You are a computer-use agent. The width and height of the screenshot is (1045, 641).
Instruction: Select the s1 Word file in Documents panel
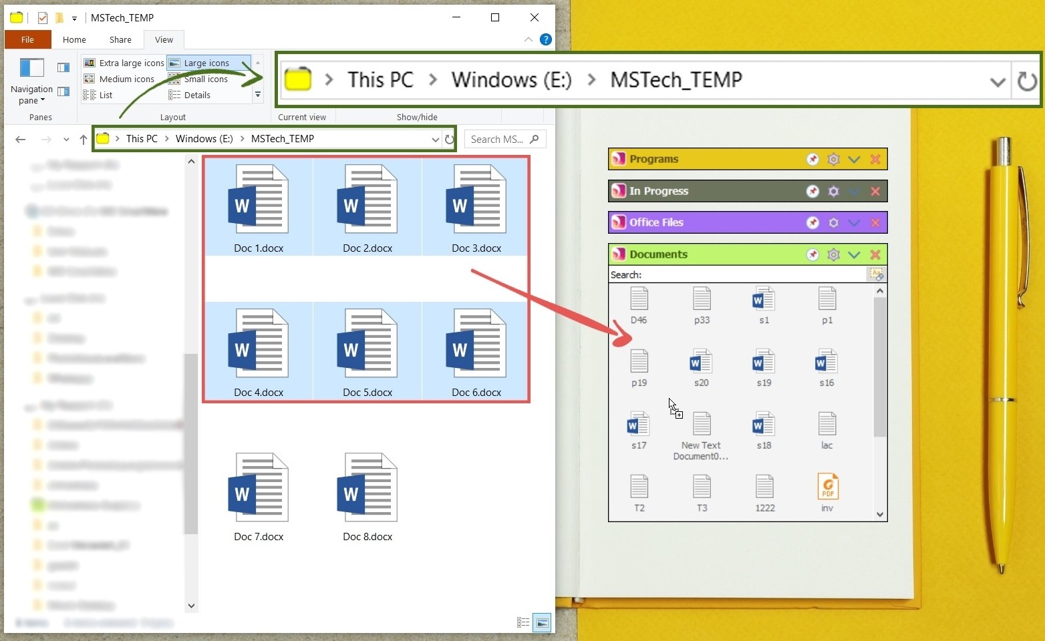(x=764, y=306)
